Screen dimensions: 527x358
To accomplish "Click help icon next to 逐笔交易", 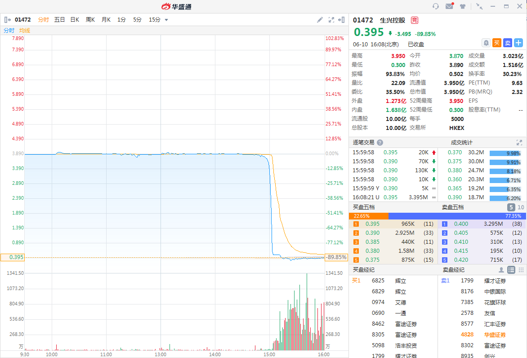I will pyautogui.click(x=380, y=143).
